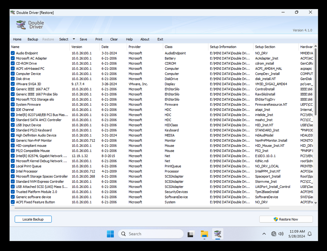Open the Select dropdown arrow

coord(74,39)
